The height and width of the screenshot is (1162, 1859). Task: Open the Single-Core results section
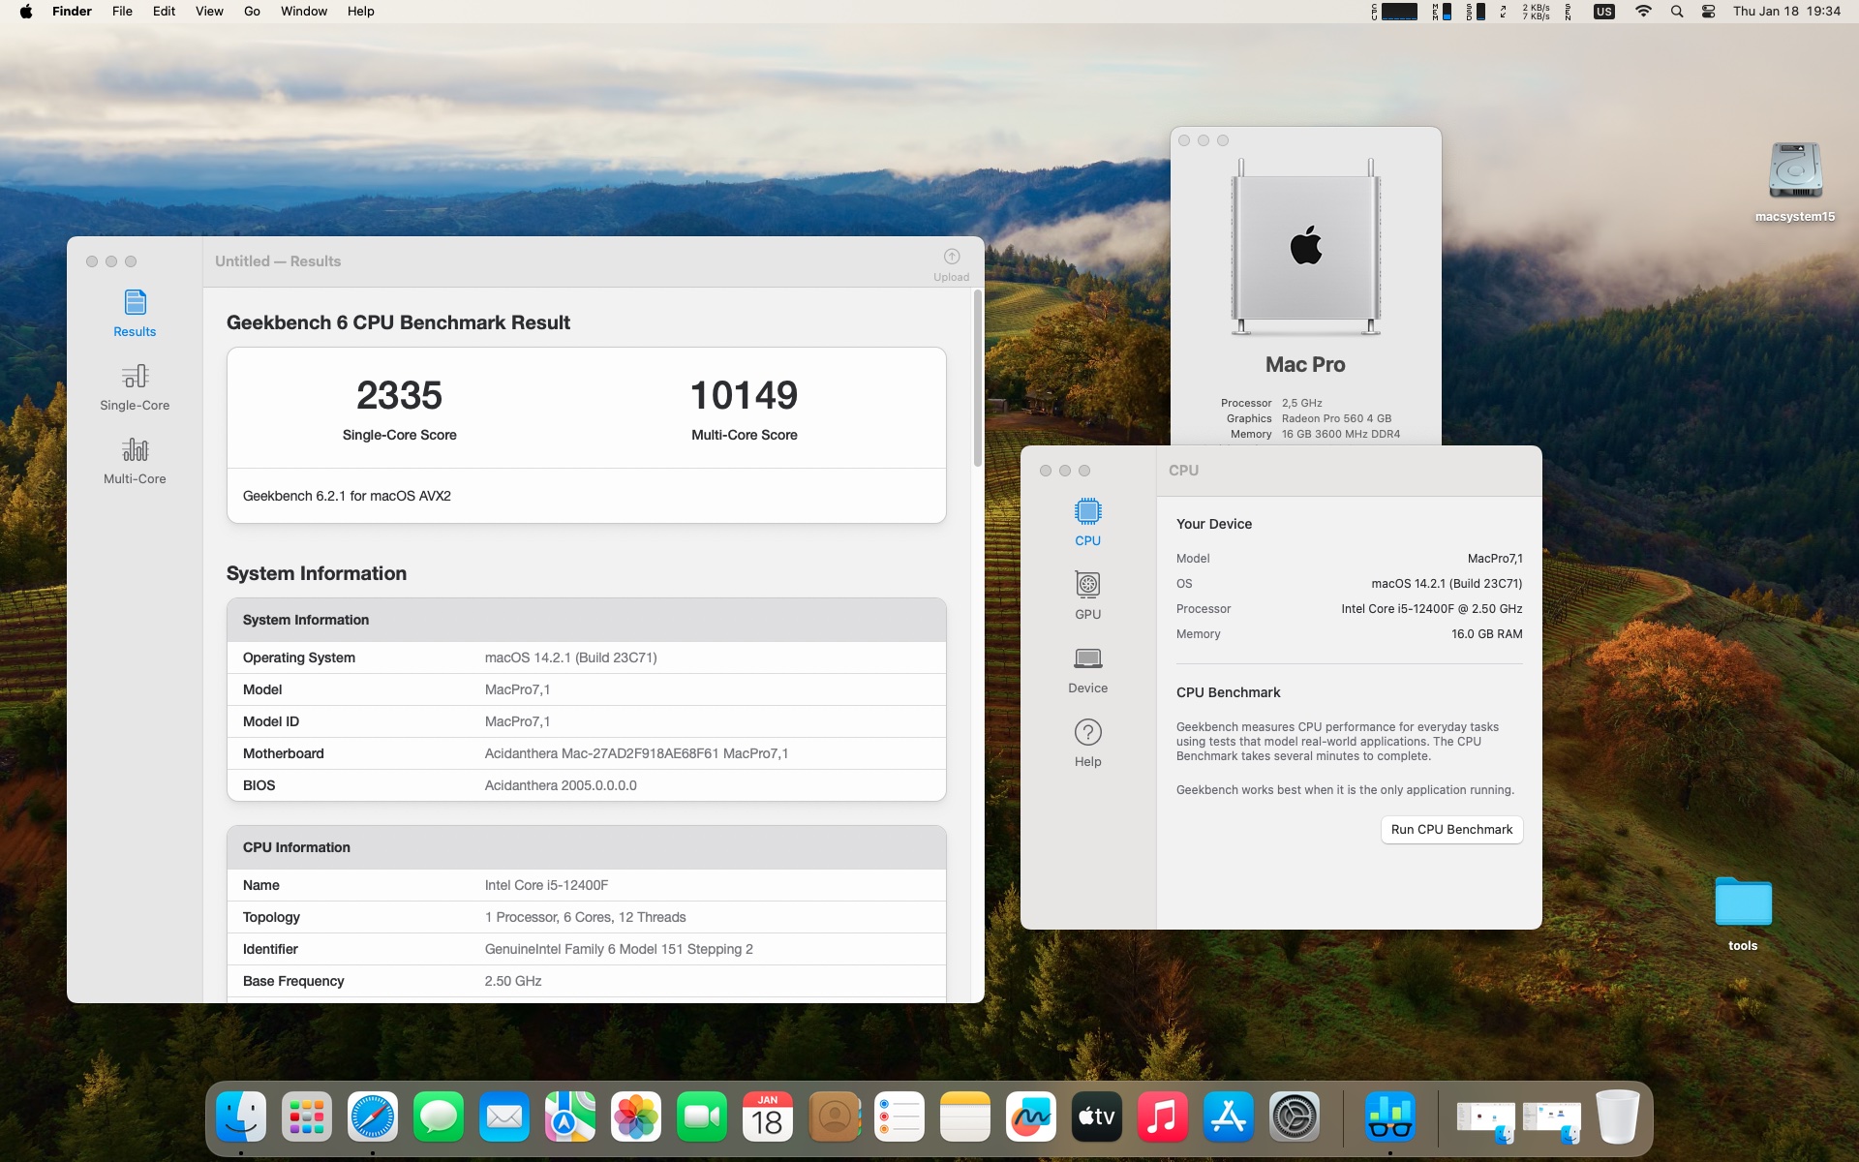click(135, 386)
